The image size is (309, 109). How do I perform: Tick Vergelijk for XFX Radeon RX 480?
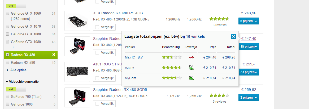97,27
